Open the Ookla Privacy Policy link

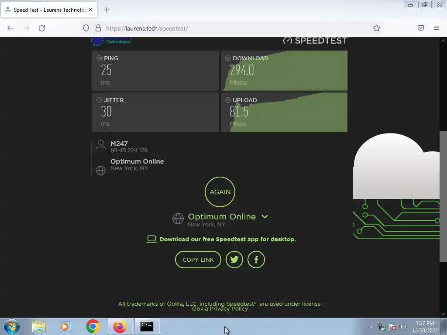point(220,309)
